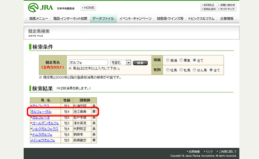
Task: Click the horse name input field
Action: 88,63
